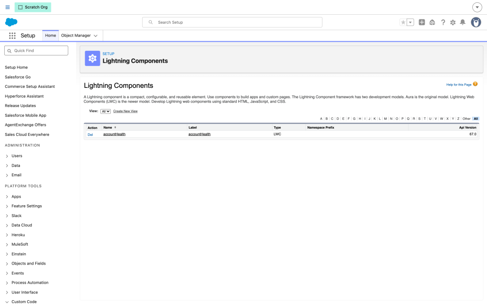The width and height of the screenshot is (487, 304).
Task: Open Help for this Page link
Action: pyautogui.click(x=459, y=85)
